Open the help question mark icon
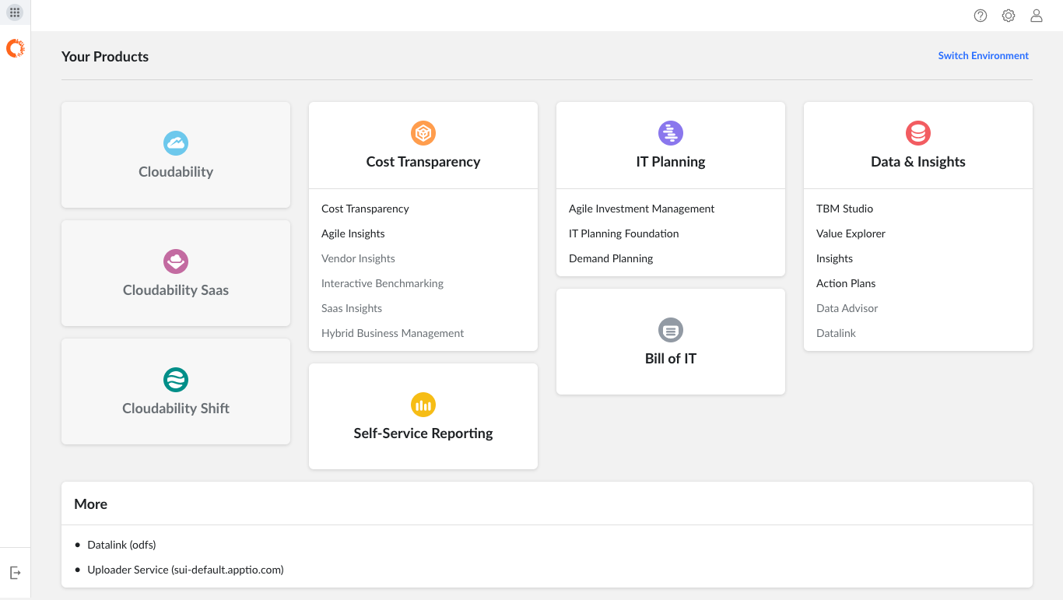This screenshot has width=1063, height=600. 981,16
